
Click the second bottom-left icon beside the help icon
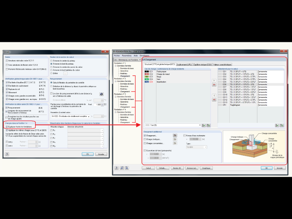122,168
